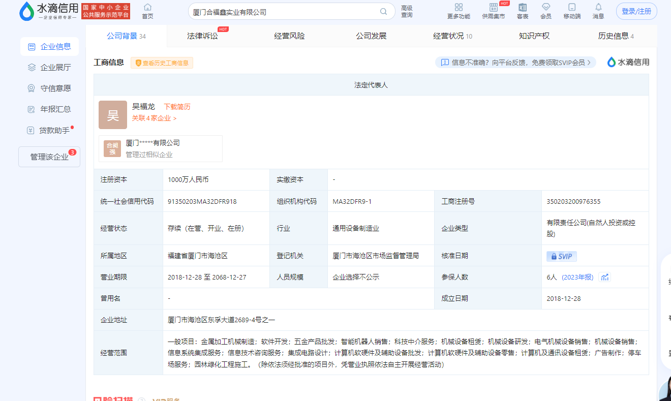Click the 吴 avatar thumbnail
The height and width of the screenshot is (401, 671).
click(x=113, y=115)
